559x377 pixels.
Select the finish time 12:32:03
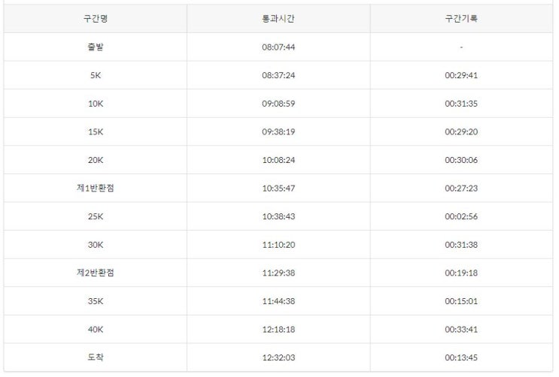pyautogui.click(x=278, y=357)
